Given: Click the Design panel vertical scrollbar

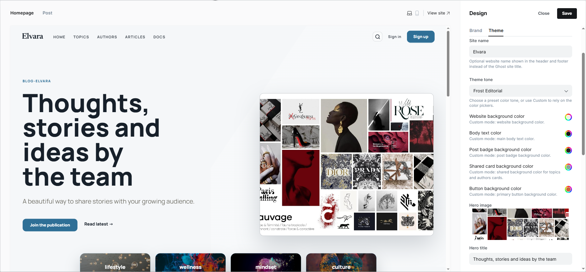Looking at the screenshot, I should pyautogui.click(x=583, y=104).
